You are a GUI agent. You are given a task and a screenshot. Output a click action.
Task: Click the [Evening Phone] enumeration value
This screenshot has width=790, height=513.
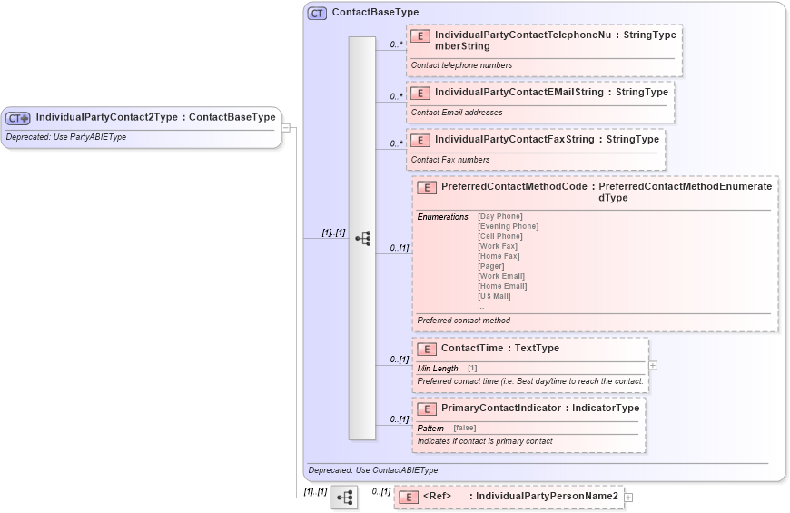(x=508, y=227)
